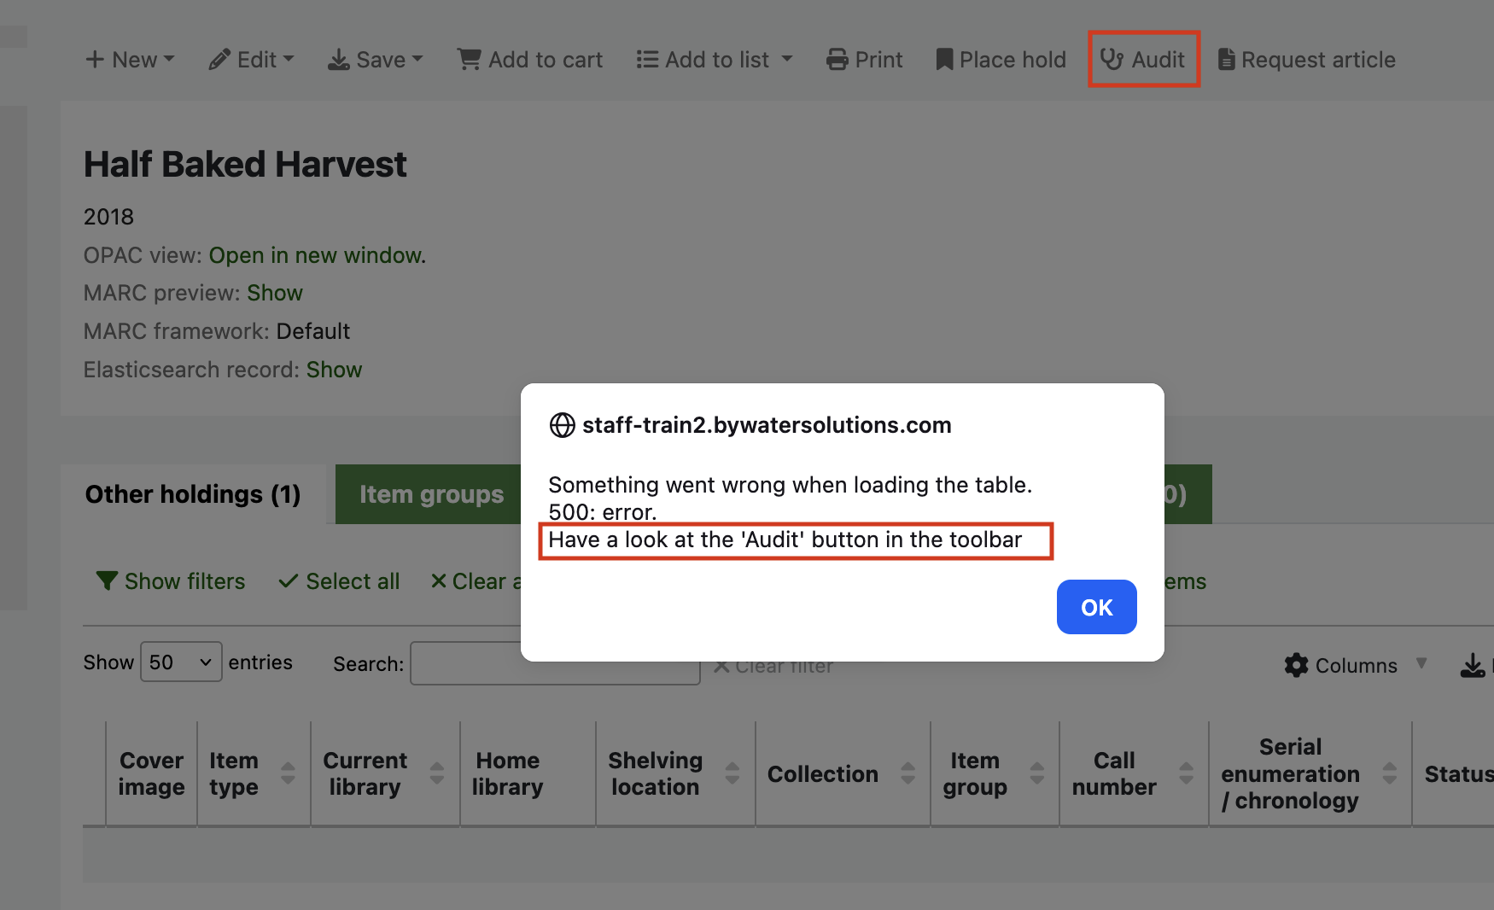Screen dimensions: 1494x910
Task: Click Select all checkmark link
Action: [339, 581]
